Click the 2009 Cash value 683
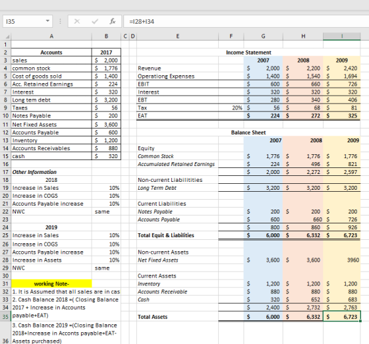The width and height of the screenshot is (369, 344). pos(342,300)
